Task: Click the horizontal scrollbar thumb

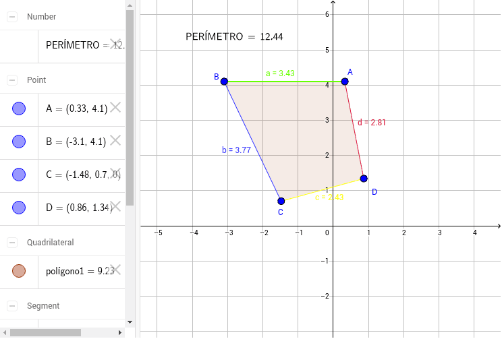Action: tap(45, 333)
